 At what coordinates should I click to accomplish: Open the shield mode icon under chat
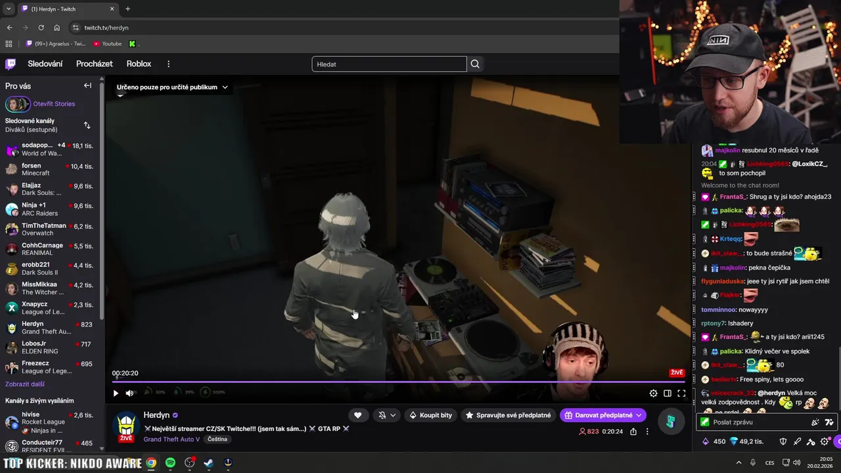coord(783,441)
